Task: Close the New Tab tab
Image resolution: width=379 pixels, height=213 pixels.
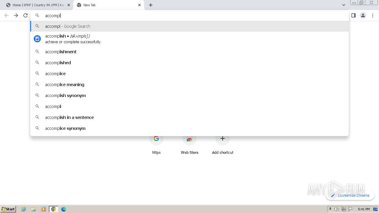Action: point(139,5)
